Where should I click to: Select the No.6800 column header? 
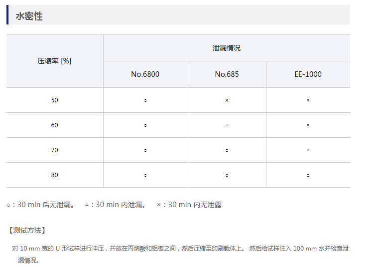pyautogui.click(x=145, y=74)
